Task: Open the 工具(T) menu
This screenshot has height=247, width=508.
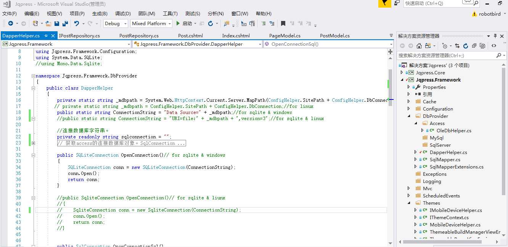Action: [x=170, y=13]
